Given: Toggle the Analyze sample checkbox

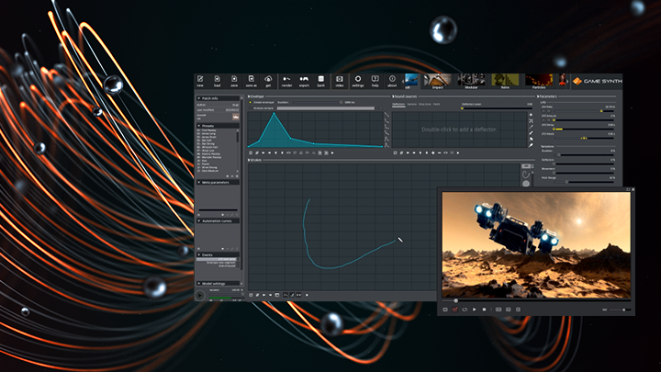Looking at the screenshot, I should pos(251,107).
